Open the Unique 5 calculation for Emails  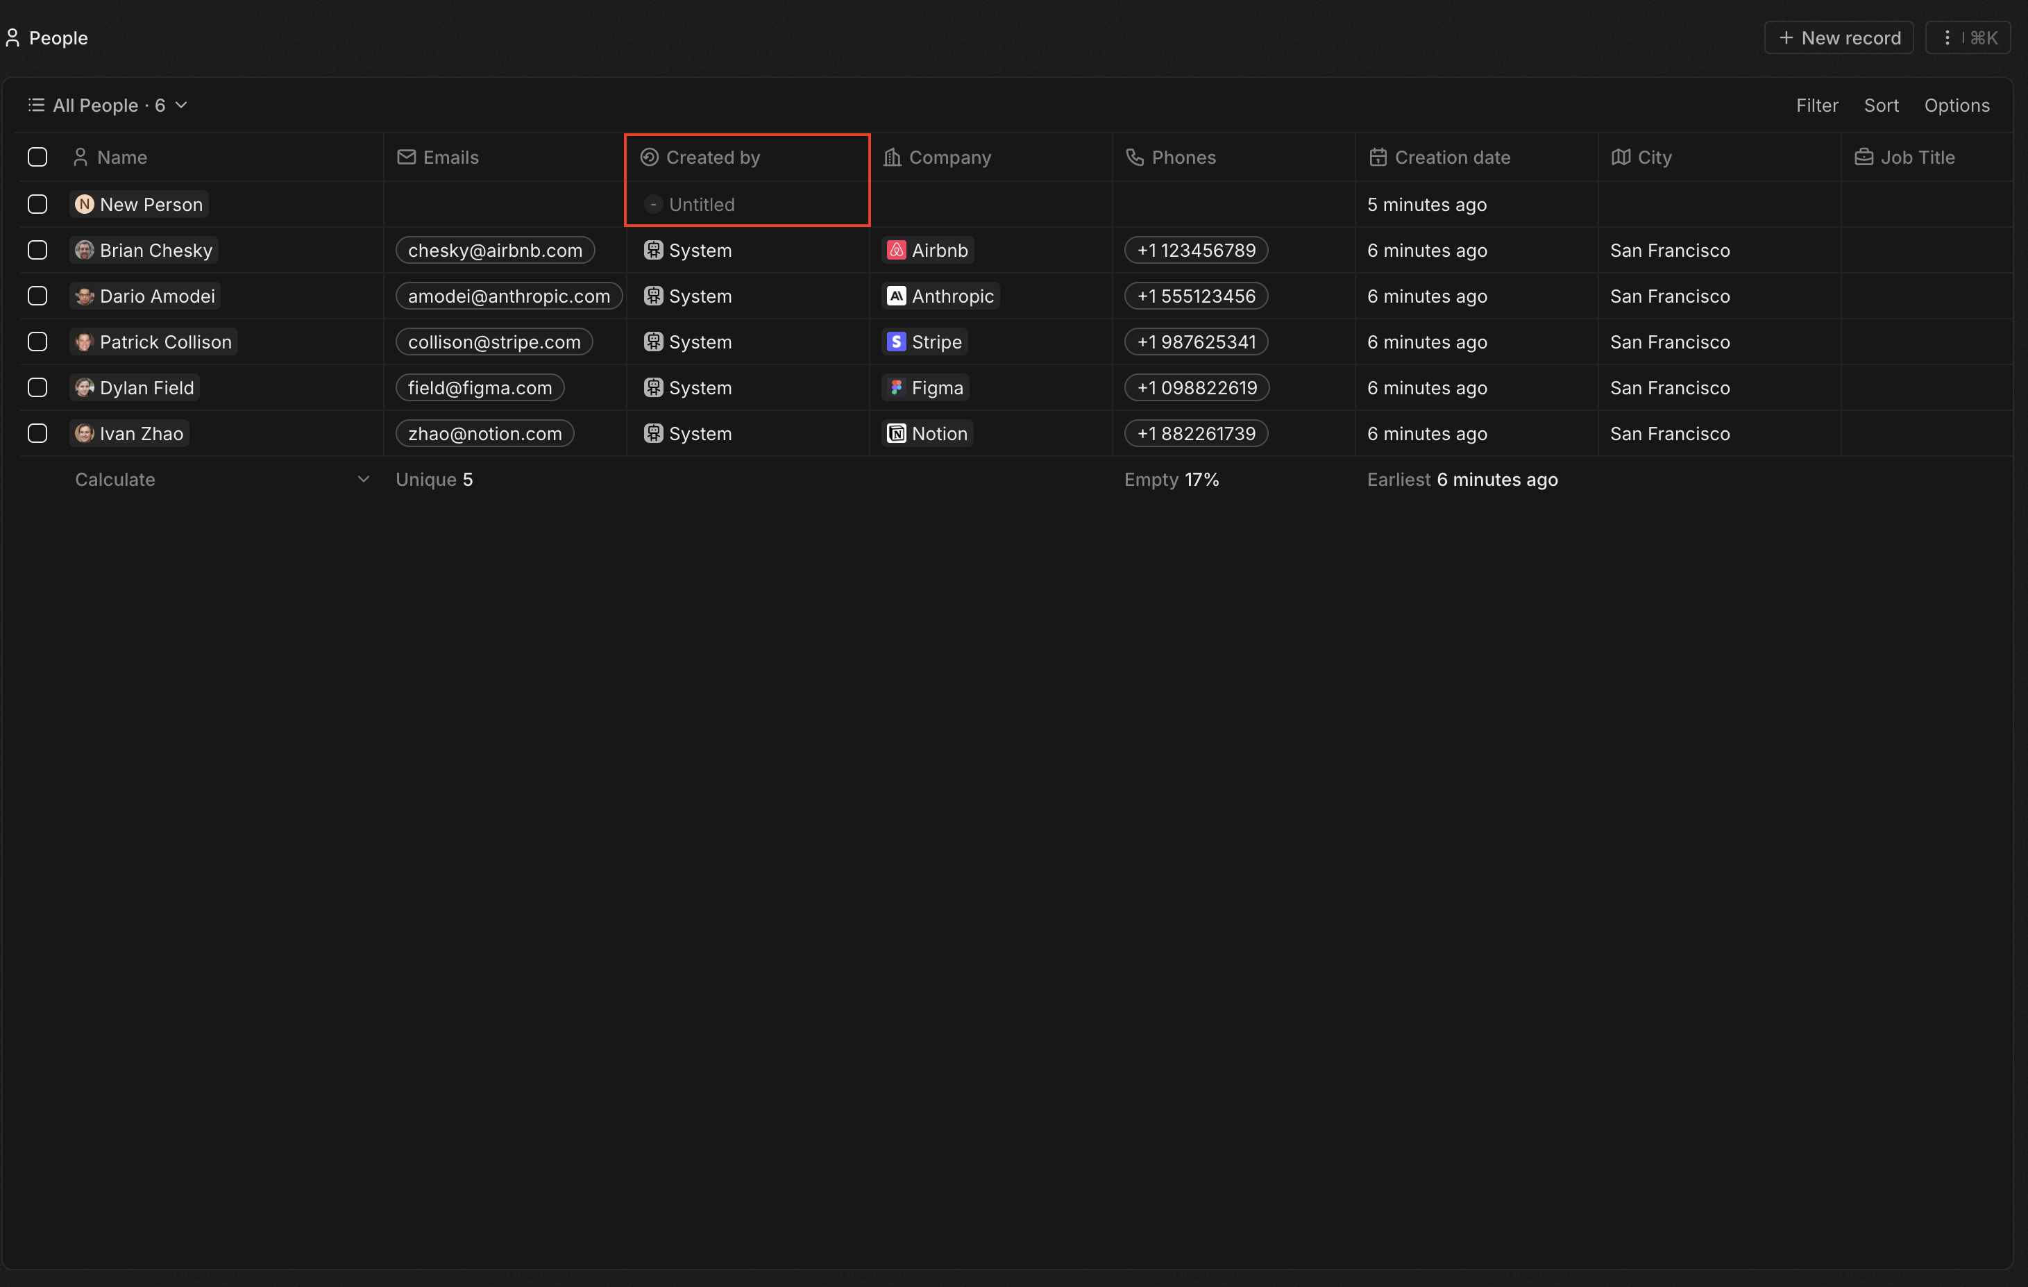point(434,479)
